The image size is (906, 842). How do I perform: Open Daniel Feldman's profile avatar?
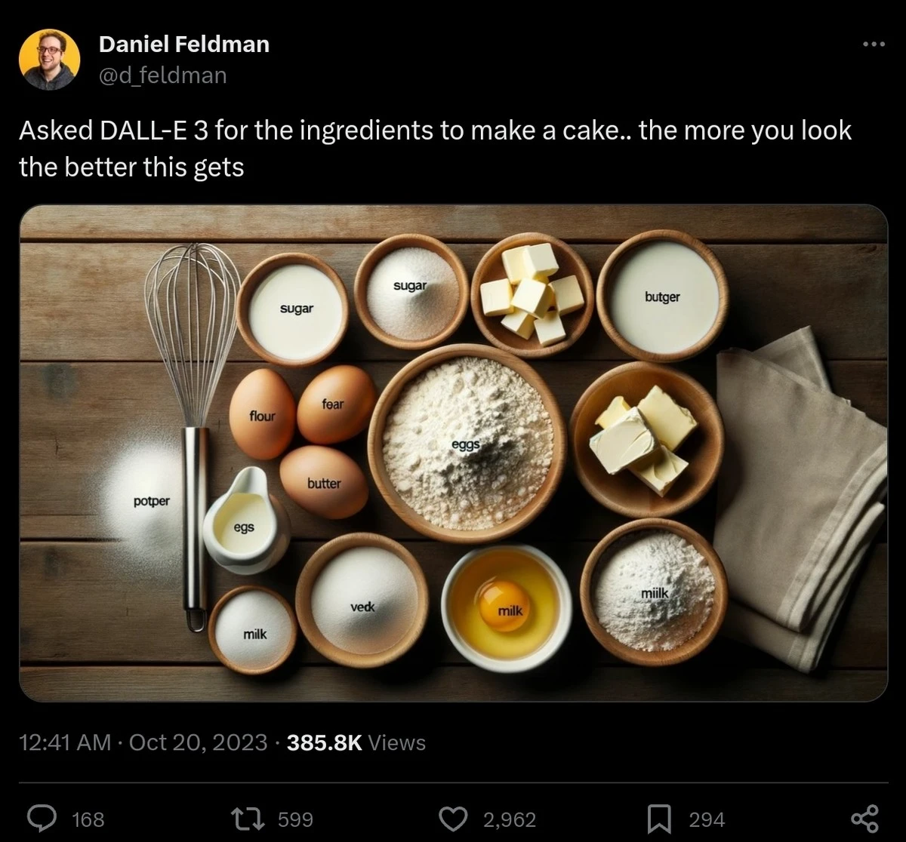point(49,60)
